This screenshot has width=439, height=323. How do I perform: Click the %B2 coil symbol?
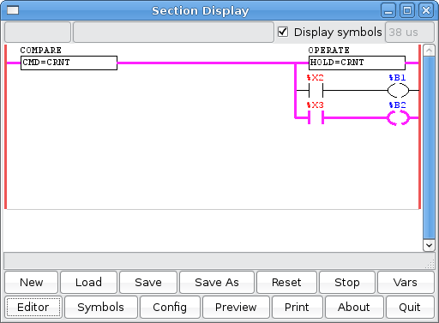tap(398, 117)
